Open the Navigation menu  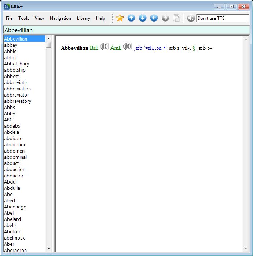[x=60, y=18]
